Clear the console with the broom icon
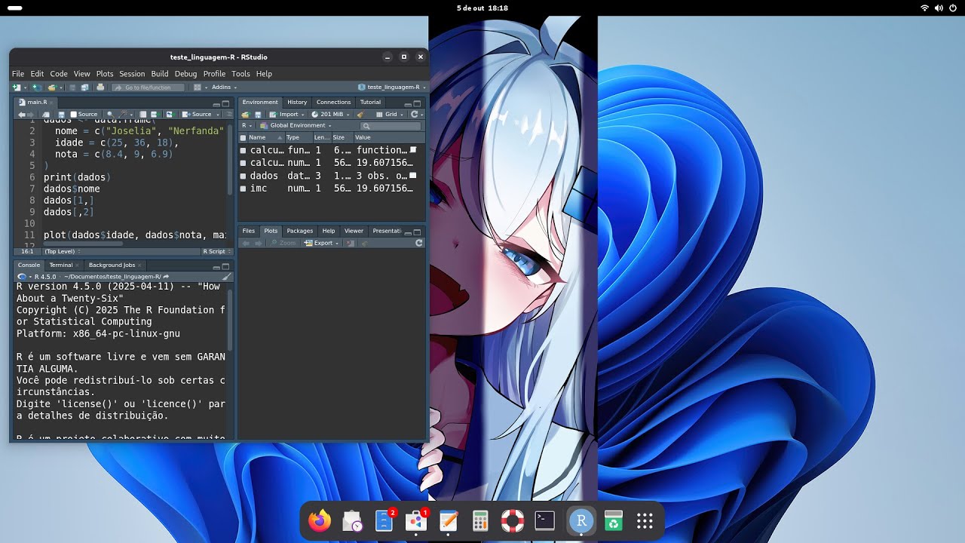The width and height of the screenshot is (965, 543). (x=226, y=277)
